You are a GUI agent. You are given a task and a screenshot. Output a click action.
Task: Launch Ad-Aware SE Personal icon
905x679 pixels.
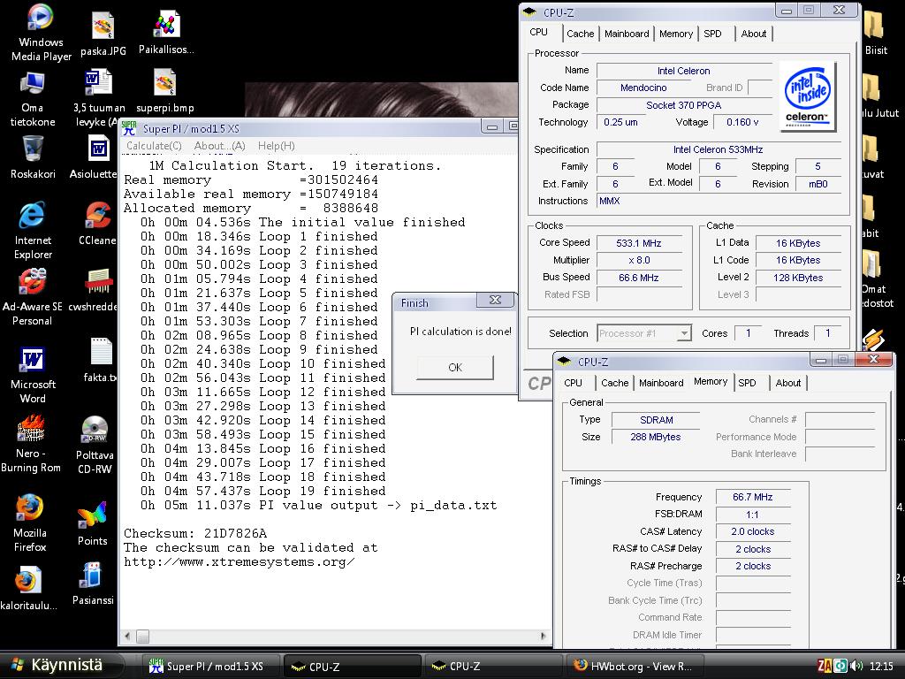tap(33, 297)
